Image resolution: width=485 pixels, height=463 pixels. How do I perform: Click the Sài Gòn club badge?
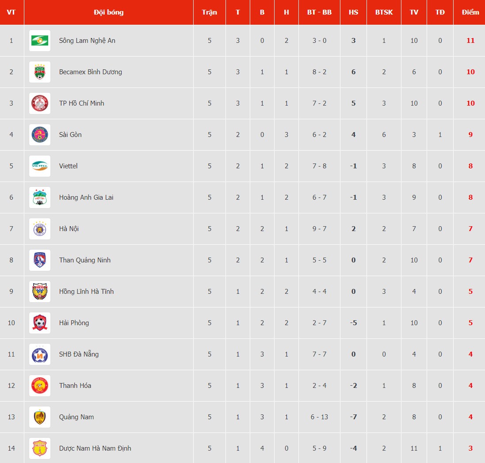40,135
